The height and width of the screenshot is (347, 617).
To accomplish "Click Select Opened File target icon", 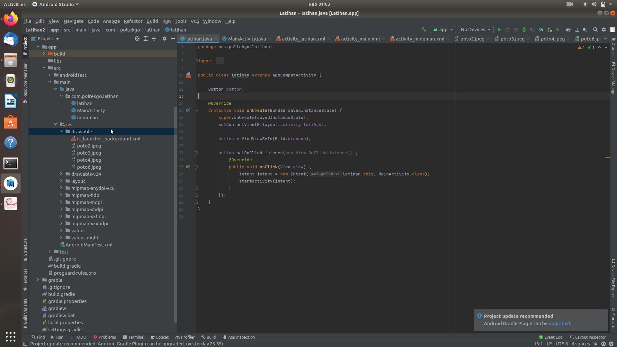I will coord(137,39).
